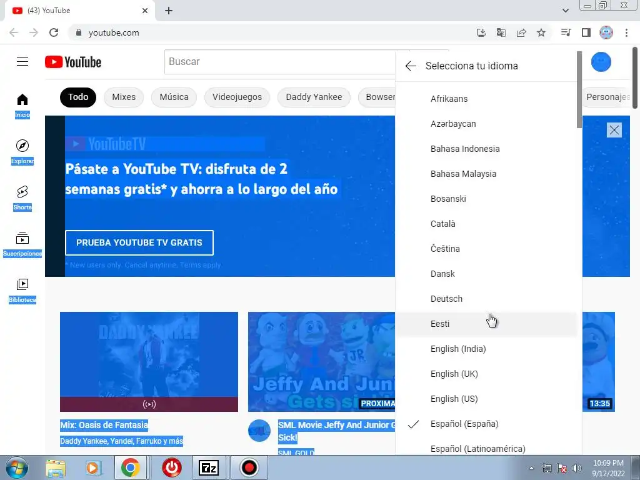
Task: Open the Windows Start button
Action: [17, 467]
